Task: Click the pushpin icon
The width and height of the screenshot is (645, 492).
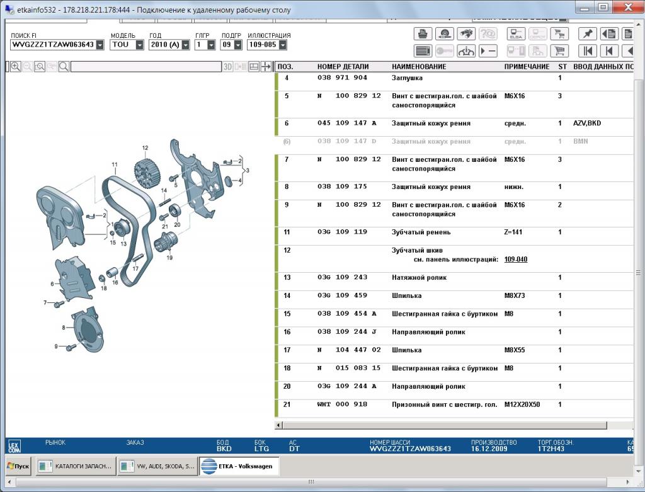Action: coord(588,34)
